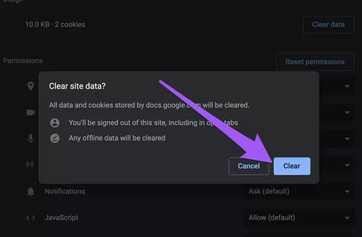Click the JavaScript code brackets icon

click(31, 217)
